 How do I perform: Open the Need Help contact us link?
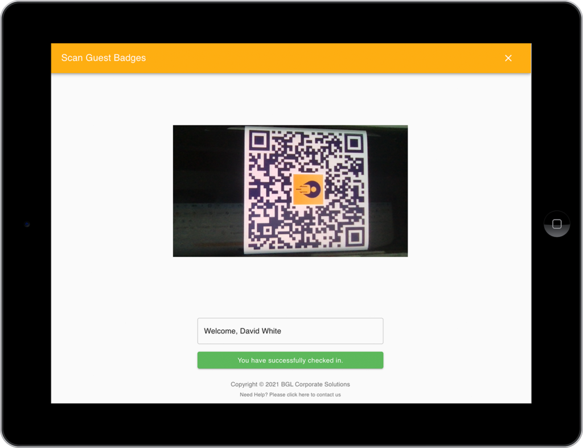(290, 395)
